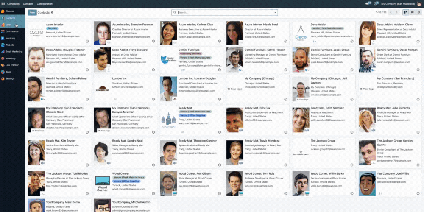
Task: Switch to Activity view
Action: [418, 12]
